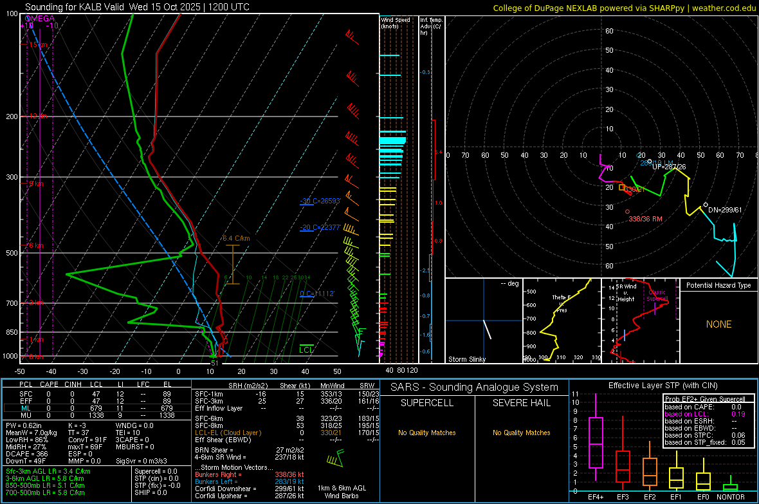
Task: Click the DN=299/61 hodograph label
Action: (x=725, y=210)
